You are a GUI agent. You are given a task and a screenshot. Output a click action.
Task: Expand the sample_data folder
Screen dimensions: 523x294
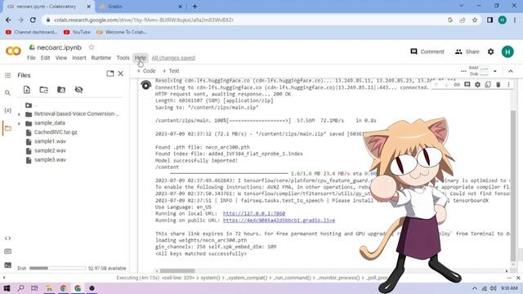[19, 123]
